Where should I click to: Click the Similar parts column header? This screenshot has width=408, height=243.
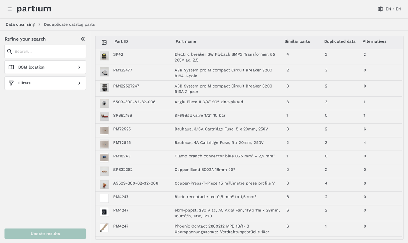coord(297,41)
